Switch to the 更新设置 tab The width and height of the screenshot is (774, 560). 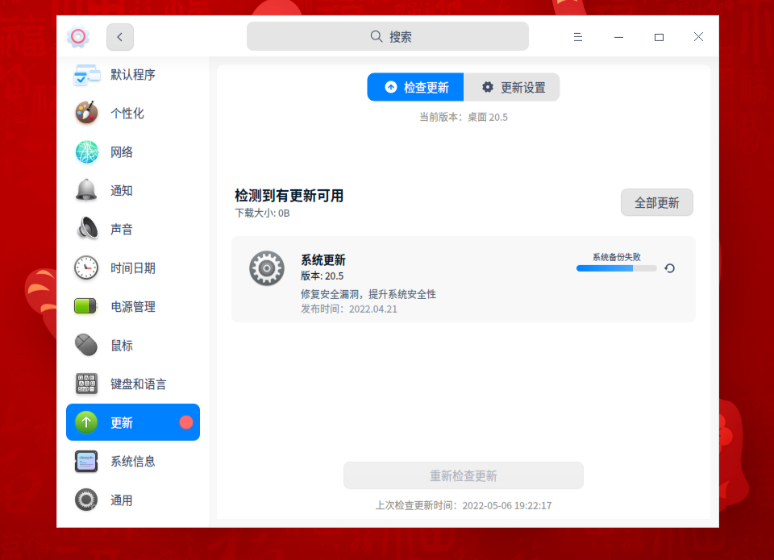pyautogui.click(x=512, y=87)
